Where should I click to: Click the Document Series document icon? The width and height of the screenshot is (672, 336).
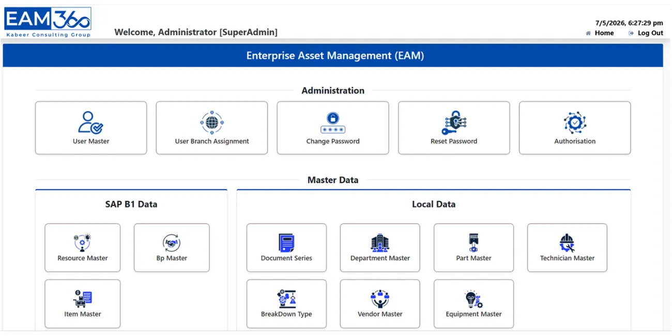[286, 243]
